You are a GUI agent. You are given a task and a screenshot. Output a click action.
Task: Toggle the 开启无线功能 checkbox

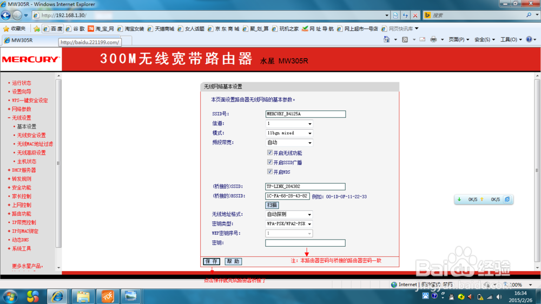tap(270, 153)
